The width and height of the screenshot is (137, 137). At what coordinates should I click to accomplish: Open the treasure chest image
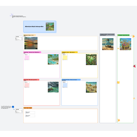click(x=125, y=44)
